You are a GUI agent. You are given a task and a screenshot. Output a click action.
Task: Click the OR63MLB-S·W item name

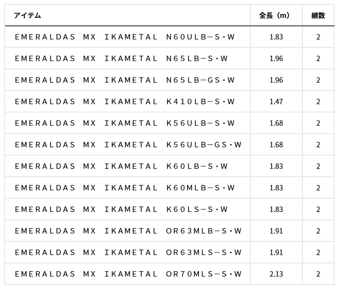tap(128, 231)
